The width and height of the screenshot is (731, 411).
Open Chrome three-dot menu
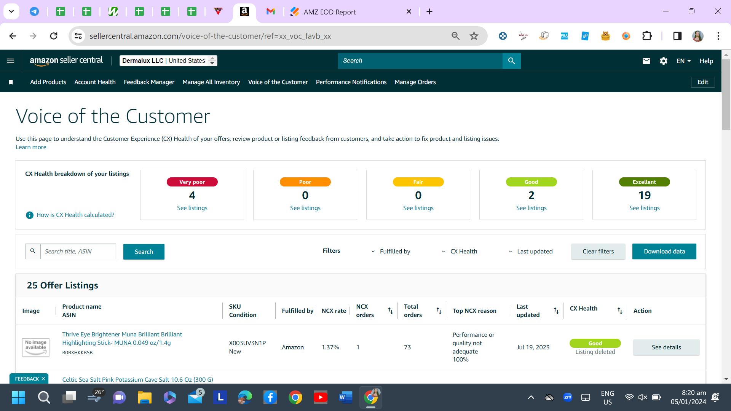click(718, 36)
